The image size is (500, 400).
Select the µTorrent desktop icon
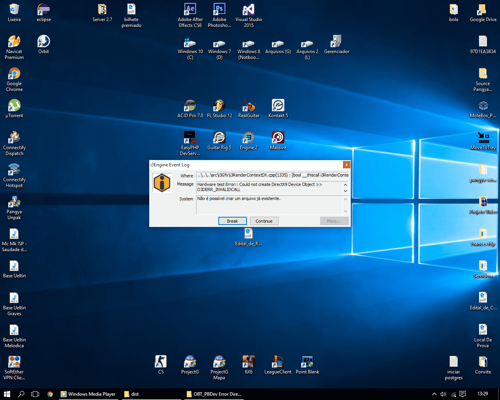point(14,109)
